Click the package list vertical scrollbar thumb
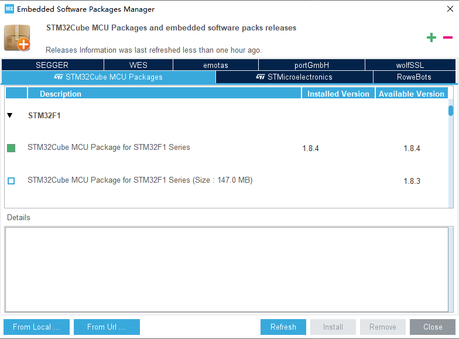This screenshot has width=459, height=339. (451, 111)
